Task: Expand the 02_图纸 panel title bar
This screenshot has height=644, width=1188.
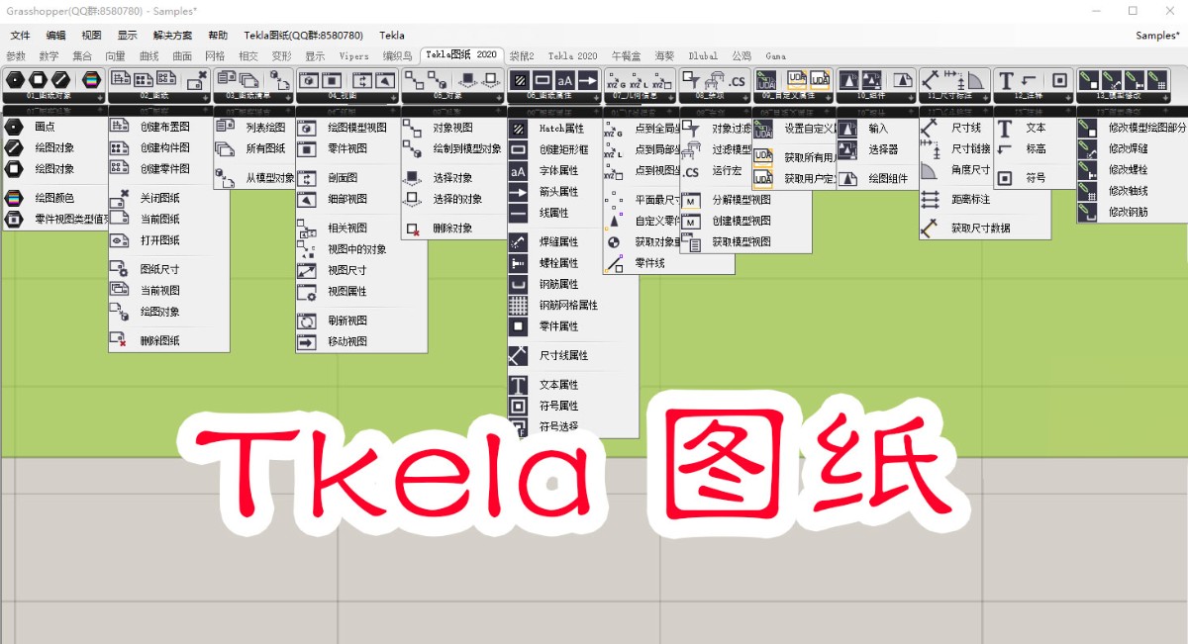Action: (x=158, y=97)
